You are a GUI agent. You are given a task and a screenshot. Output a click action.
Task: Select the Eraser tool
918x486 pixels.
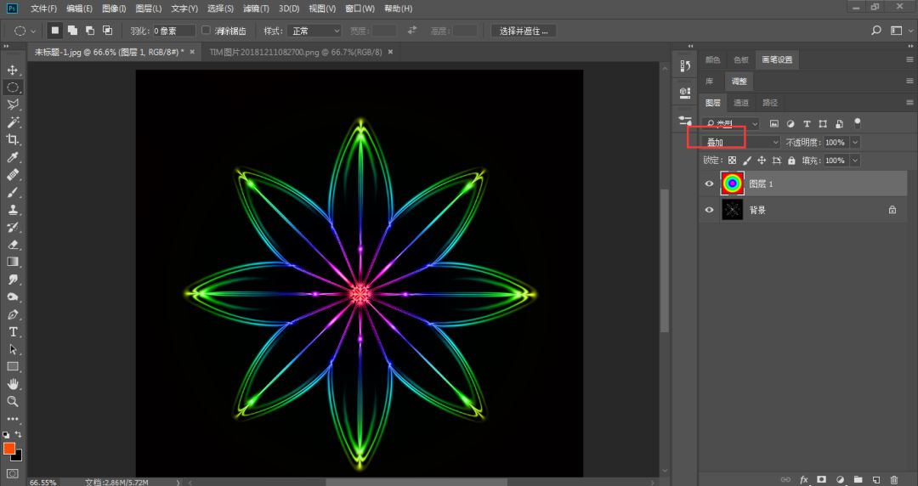12,244
